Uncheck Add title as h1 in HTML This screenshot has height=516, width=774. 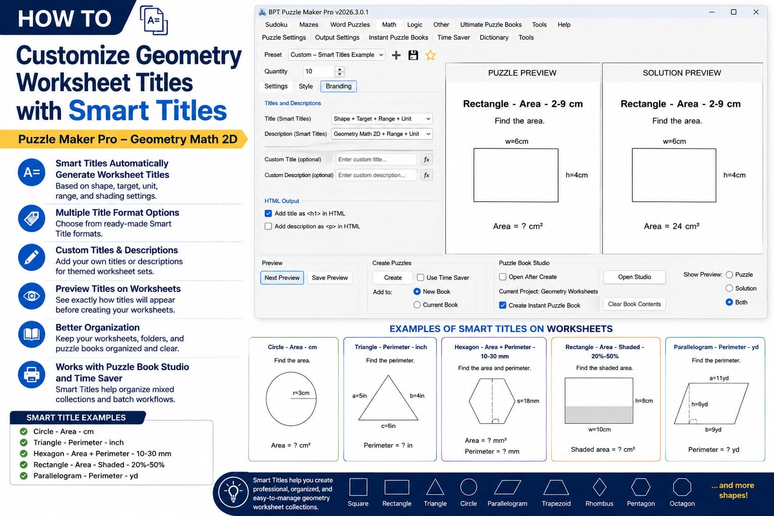click(268, 213)
